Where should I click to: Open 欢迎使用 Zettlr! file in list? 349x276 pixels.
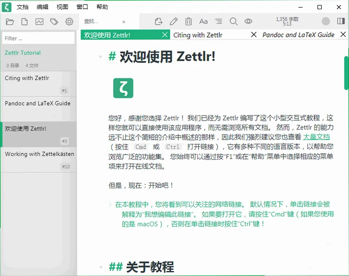click(x=39, y=134)
